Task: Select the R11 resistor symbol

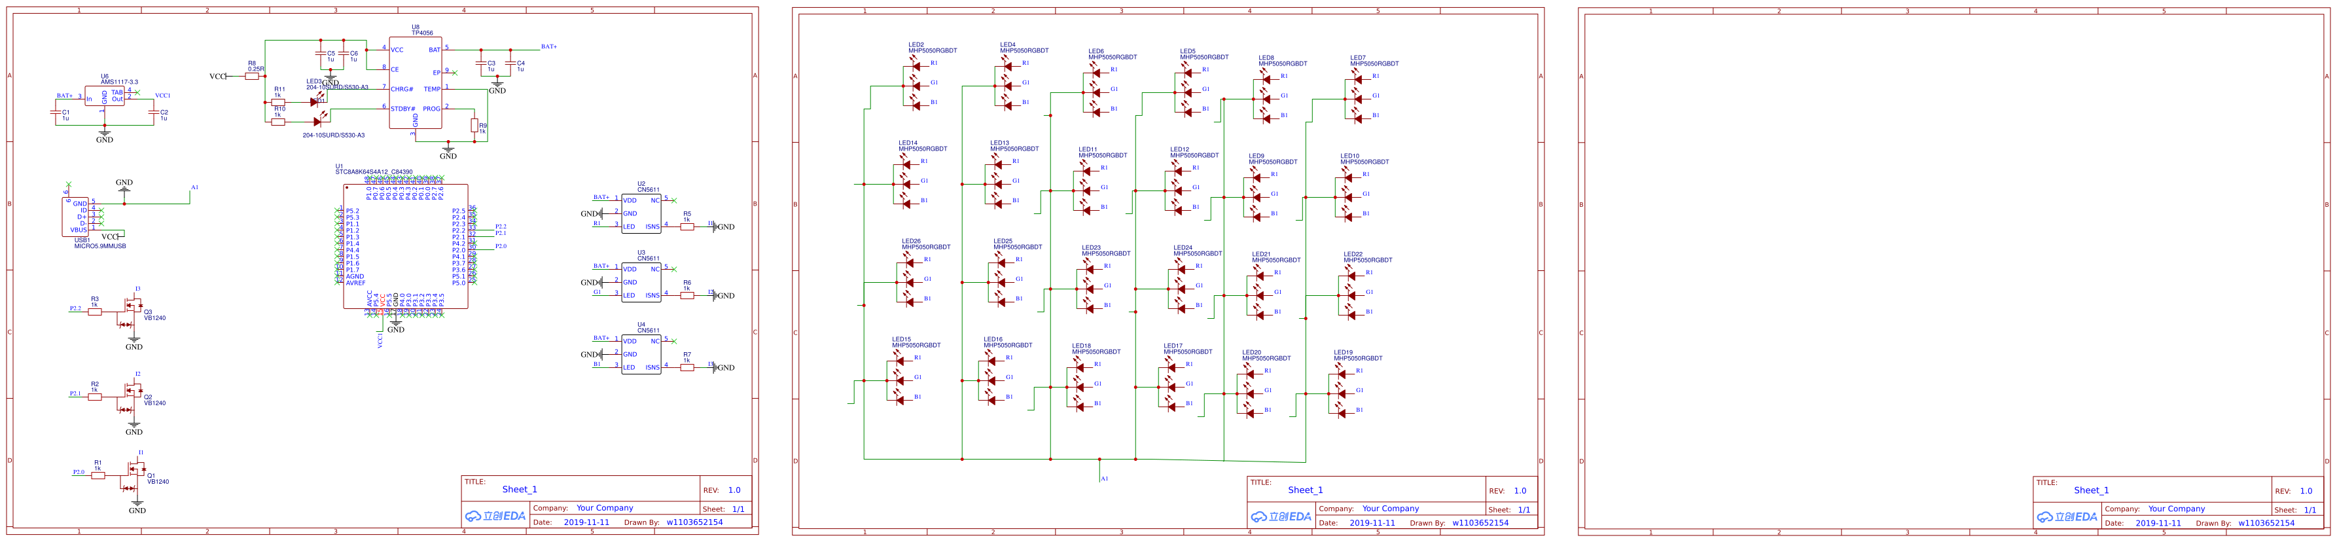Action: pos(277,101)
